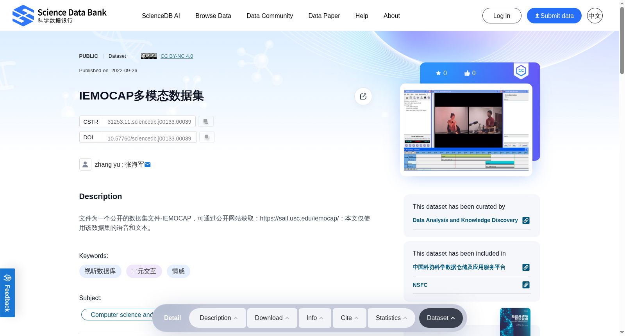Click the CSTR value 31253.11.sciencedb.j00133.00039
625x336 pixels.
click(x=149, y=122)
